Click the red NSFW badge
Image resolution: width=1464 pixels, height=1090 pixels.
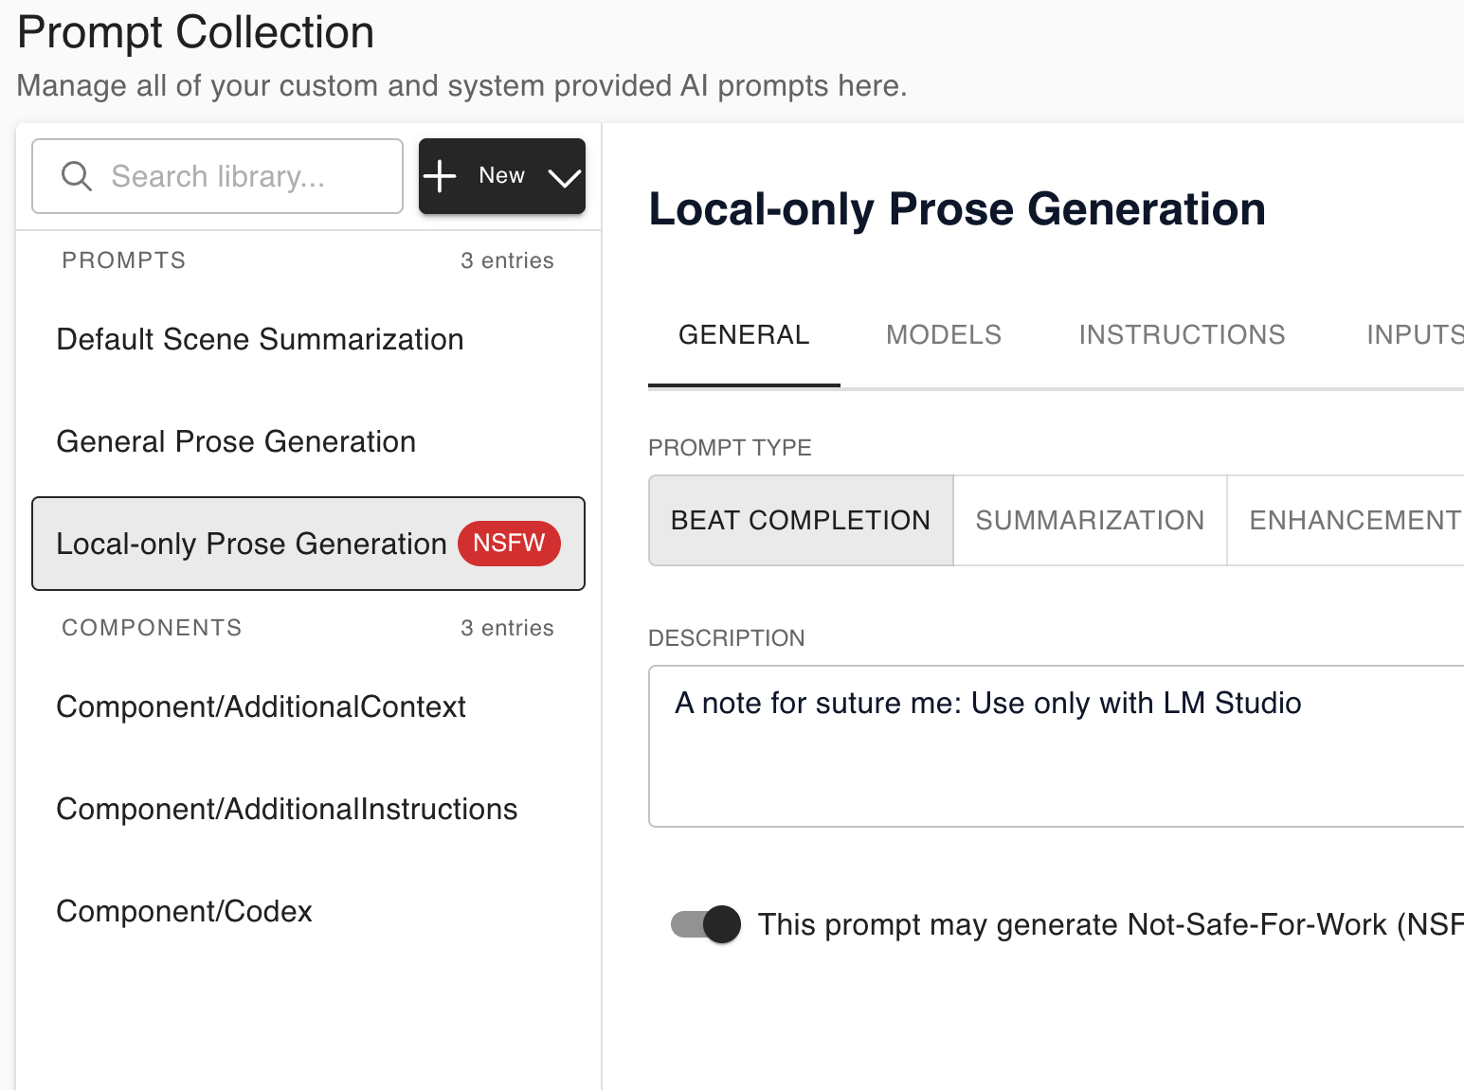point(509,544)
